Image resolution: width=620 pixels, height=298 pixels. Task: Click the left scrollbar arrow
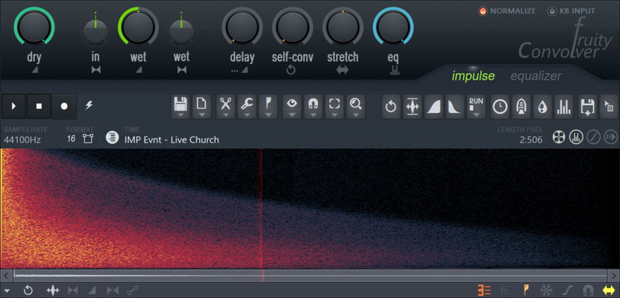point(6,276)
